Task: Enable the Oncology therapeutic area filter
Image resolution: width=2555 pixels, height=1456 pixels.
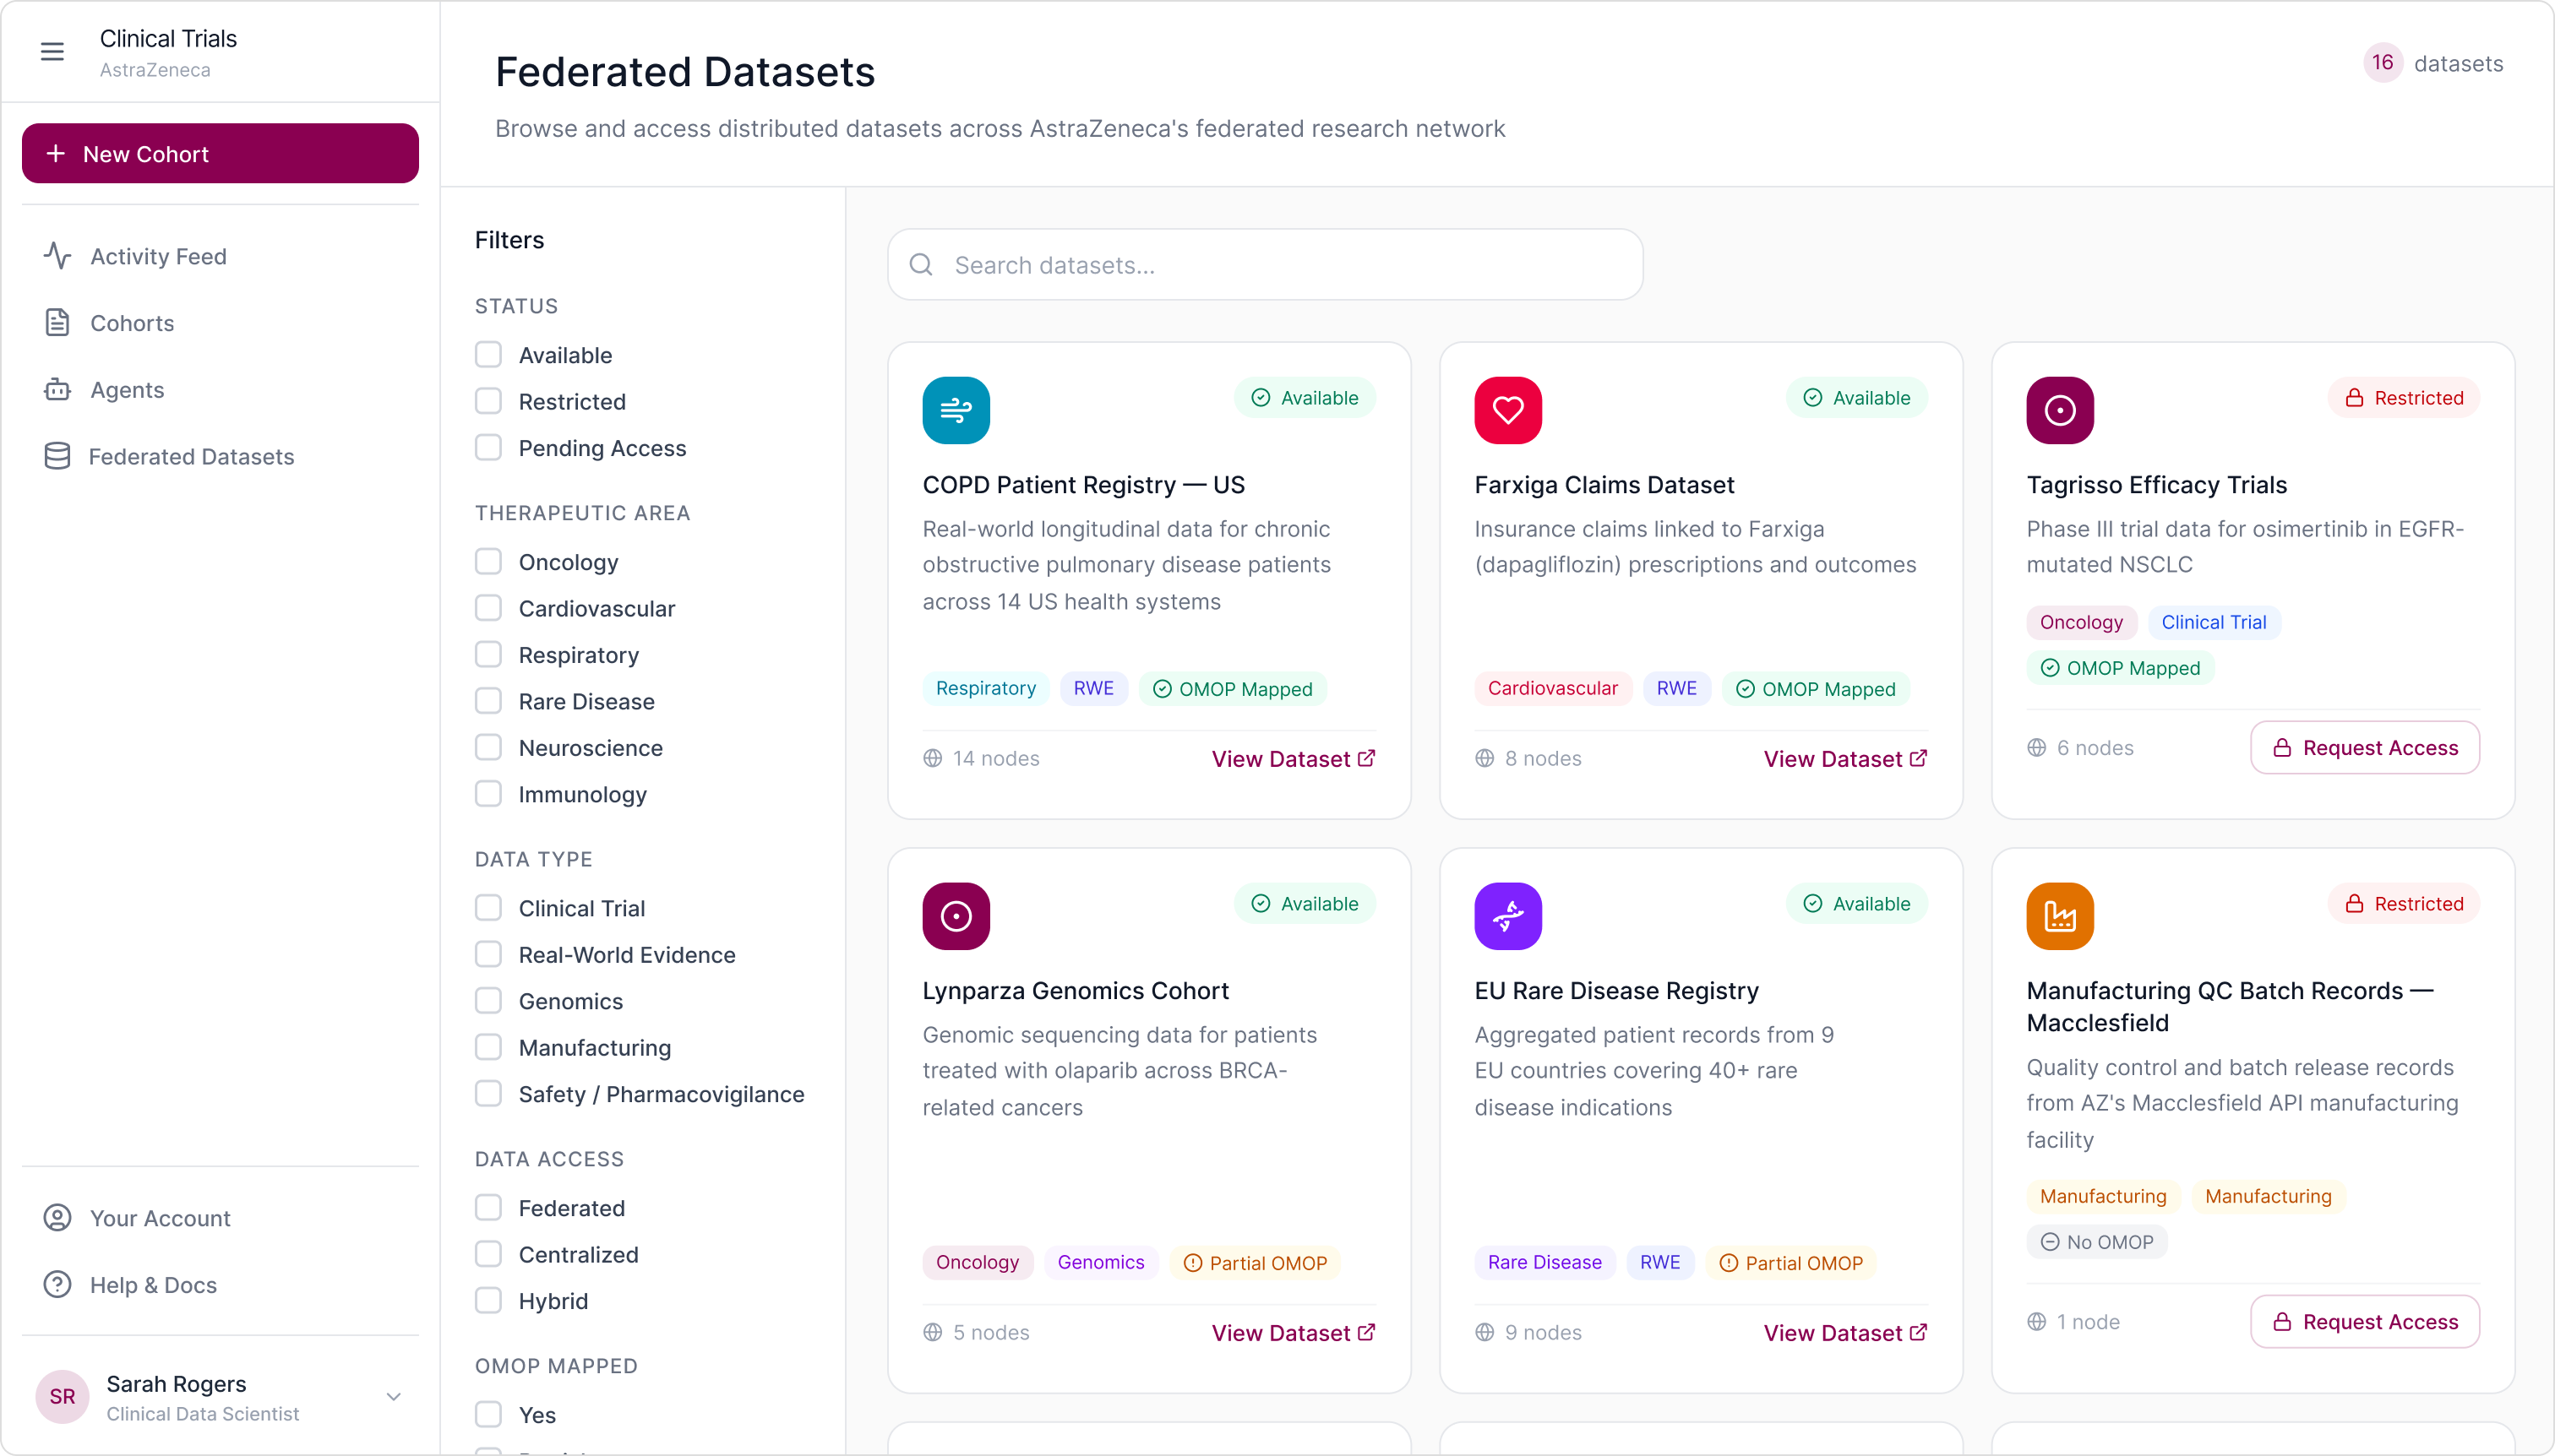Action: point(488,562)
